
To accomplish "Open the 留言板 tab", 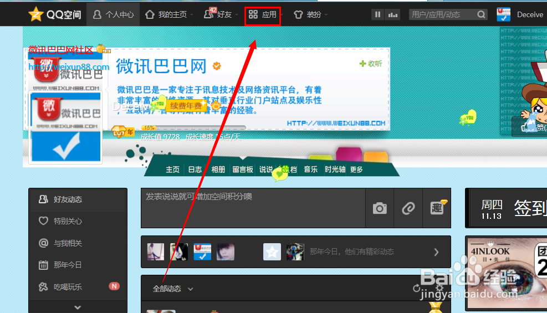I will 242,170.
